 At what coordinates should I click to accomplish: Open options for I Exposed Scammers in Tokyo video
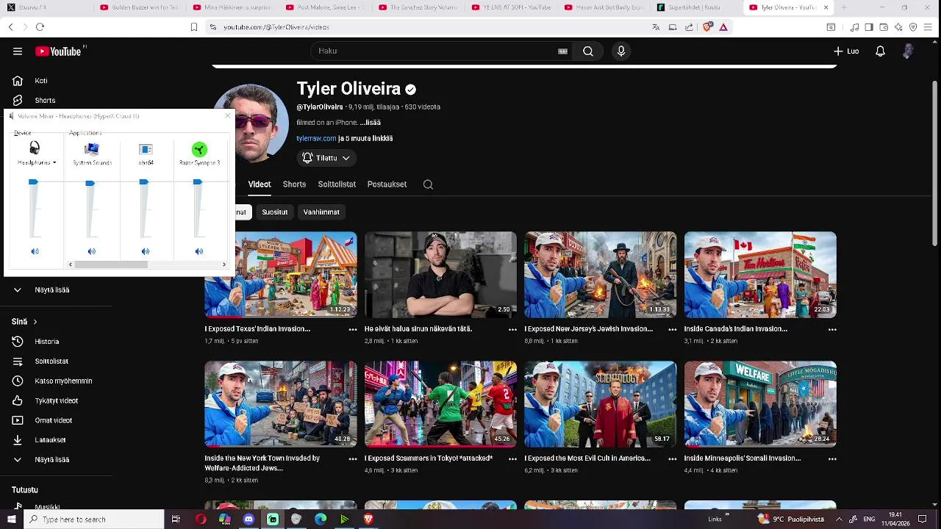coord(512,459)
